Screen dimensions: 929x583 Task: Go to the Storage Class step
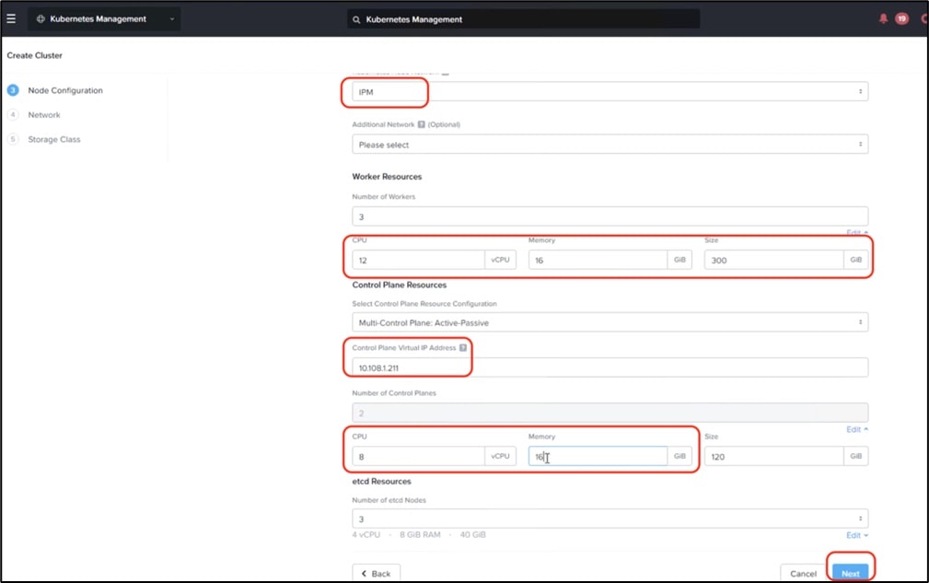pyautogui.click(x=54, y=139)
